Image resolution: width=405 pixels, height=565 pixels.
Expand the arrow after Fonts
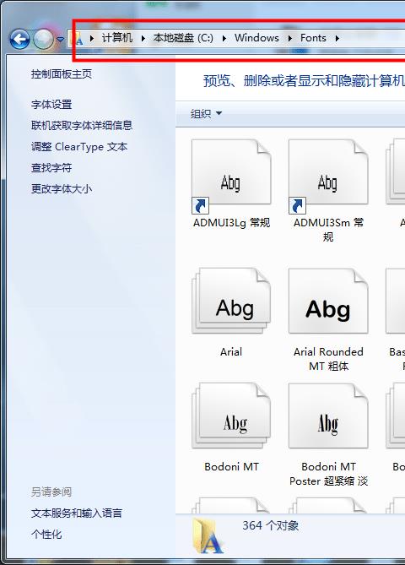[337, 38]
